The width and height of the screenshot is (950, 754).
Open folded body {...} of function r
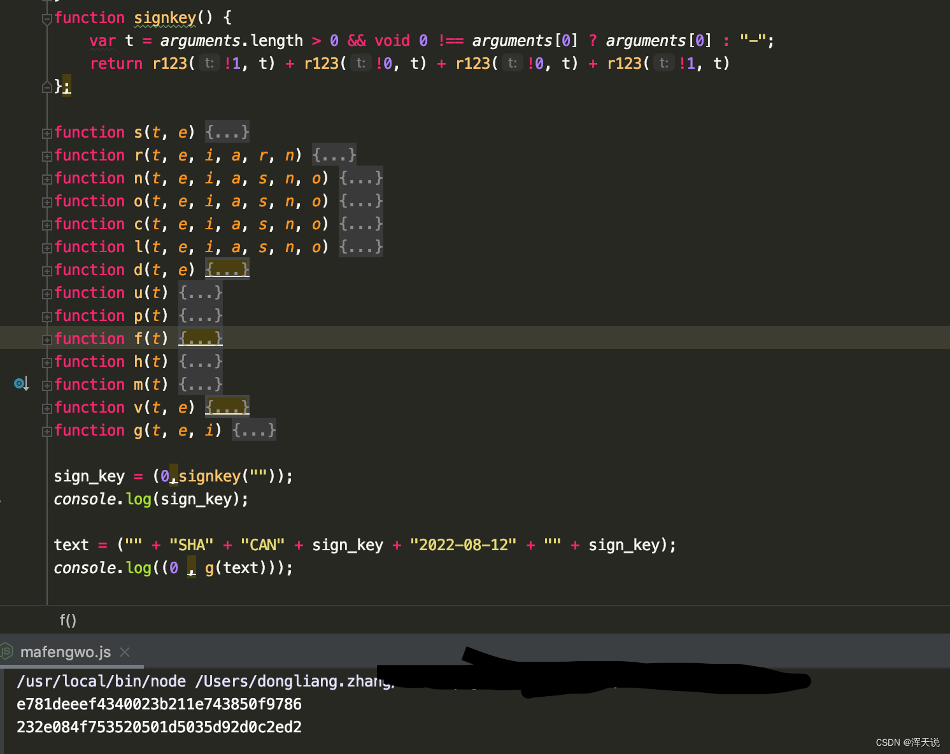tap(334, 155)
